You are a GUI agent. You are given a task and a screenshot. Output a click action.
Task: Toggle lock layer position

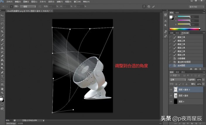[183, 84]
